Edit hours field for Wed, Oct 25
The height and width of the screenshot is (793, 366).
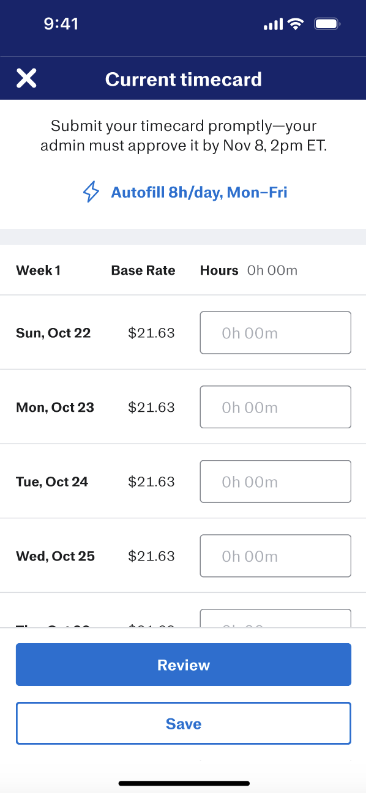coord(275,556)
